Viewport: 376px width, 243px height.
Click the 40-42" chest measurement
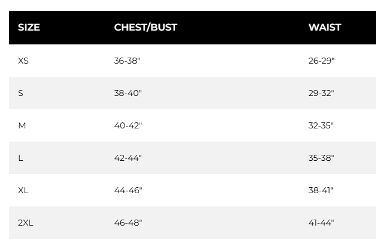tap(128, 125)
